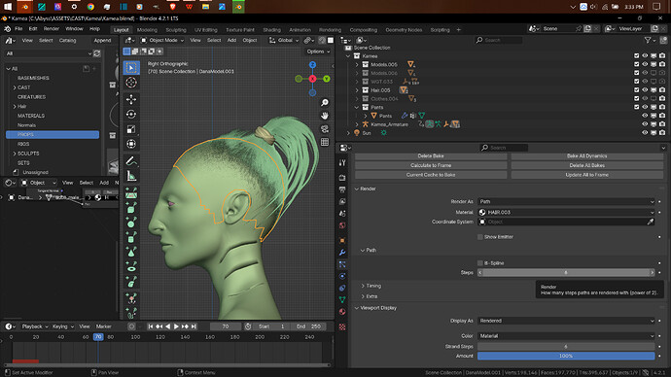
Task: Hide the Sun object in viewport
Action: click(645, 133)
